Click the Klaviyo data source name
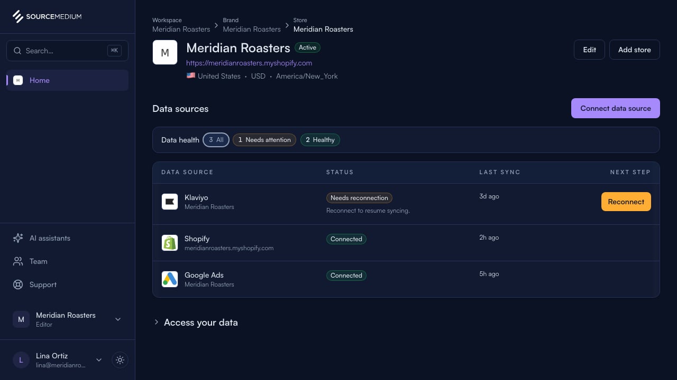 (x=196, y=197)
